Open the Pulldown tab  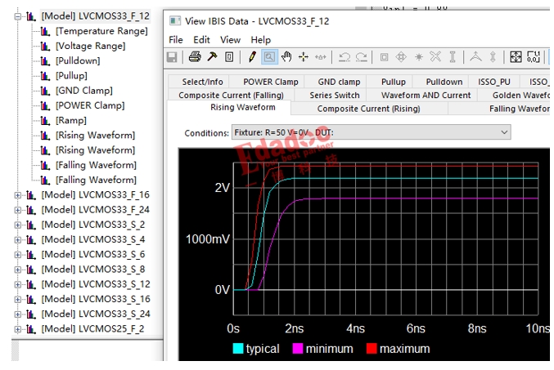[444, 82]
